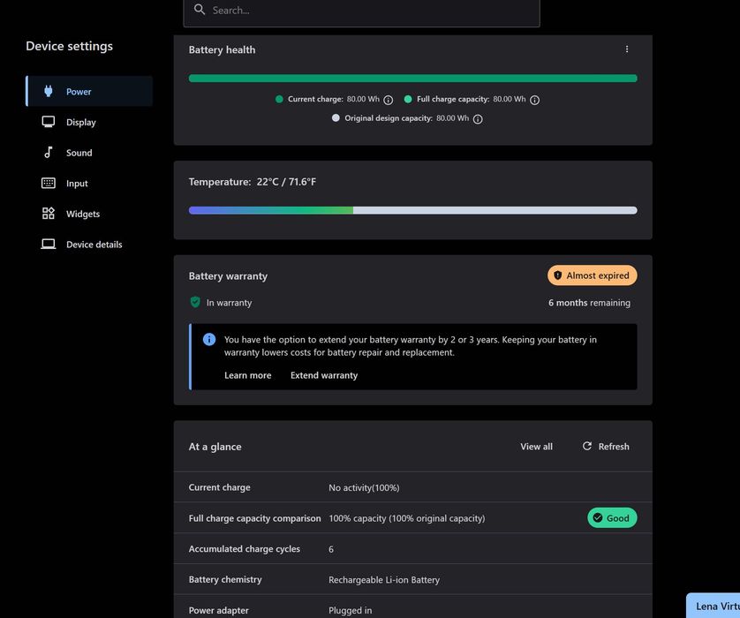This screenshot has width=740, height=618.
Task: Open the Display settings section
Action: (89, 122)
